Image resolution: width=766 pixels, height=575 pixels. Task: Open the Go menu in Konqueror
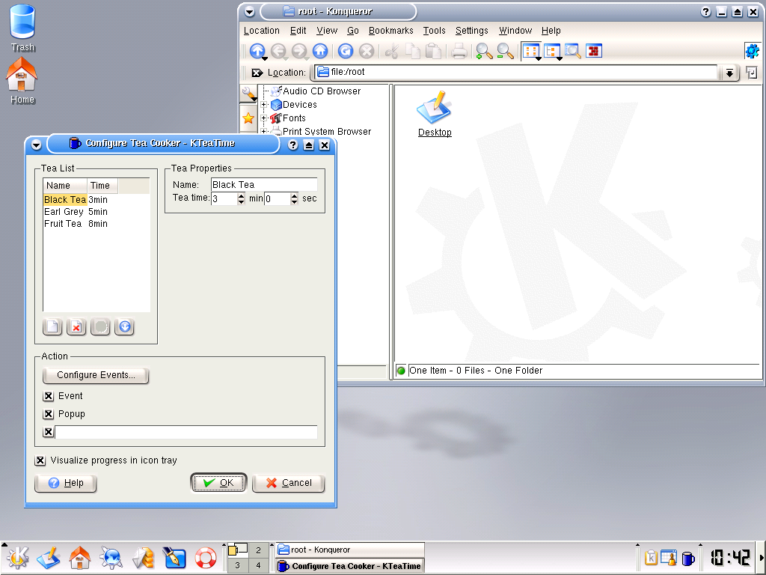pyautogui.click(x=353, y=31)
